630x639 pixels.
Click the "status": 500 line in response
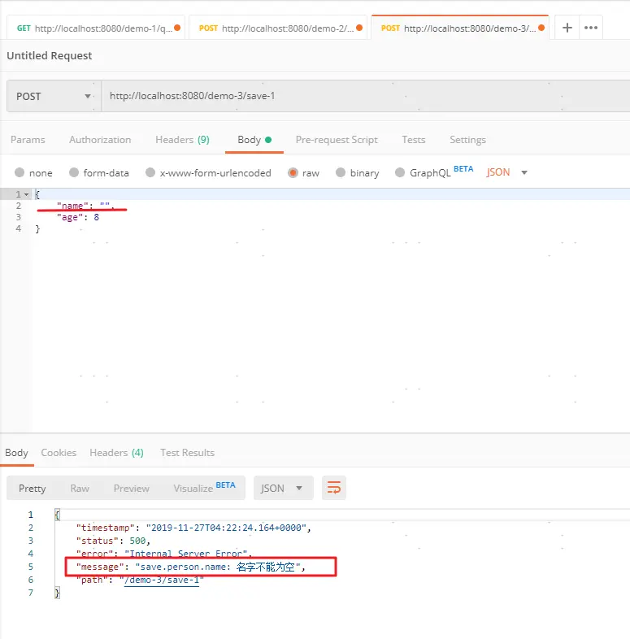pyautogui.click(x=113, y=541)
